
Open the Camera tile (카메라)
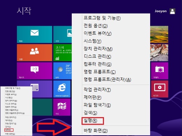click(x=160, y=71)
